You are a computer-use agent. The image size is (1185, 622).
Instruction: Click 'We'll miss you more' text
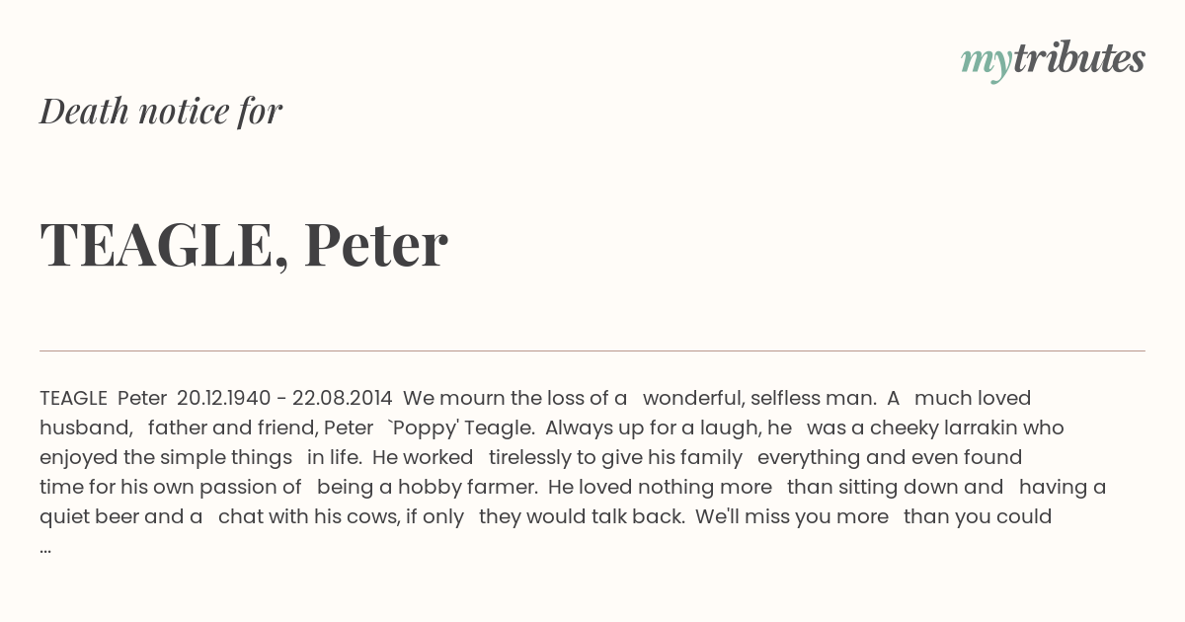[x=792, y=516]
